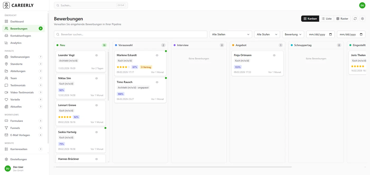Image resolution: width=370 pixels, height=175 pixels.
Task: Click the top Suchen search field
Action: click(91, 5)
